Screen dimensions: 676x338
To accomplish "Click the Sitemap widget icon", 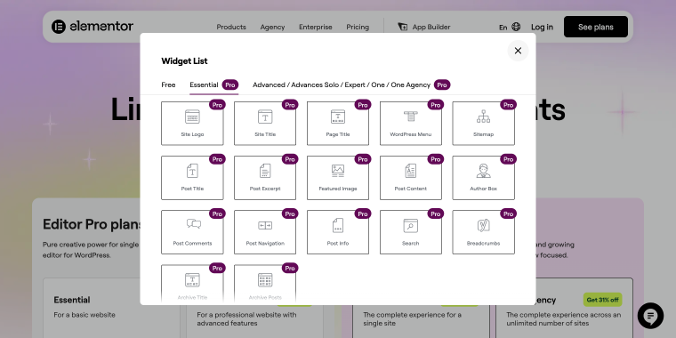I will (x=483, y=117).
